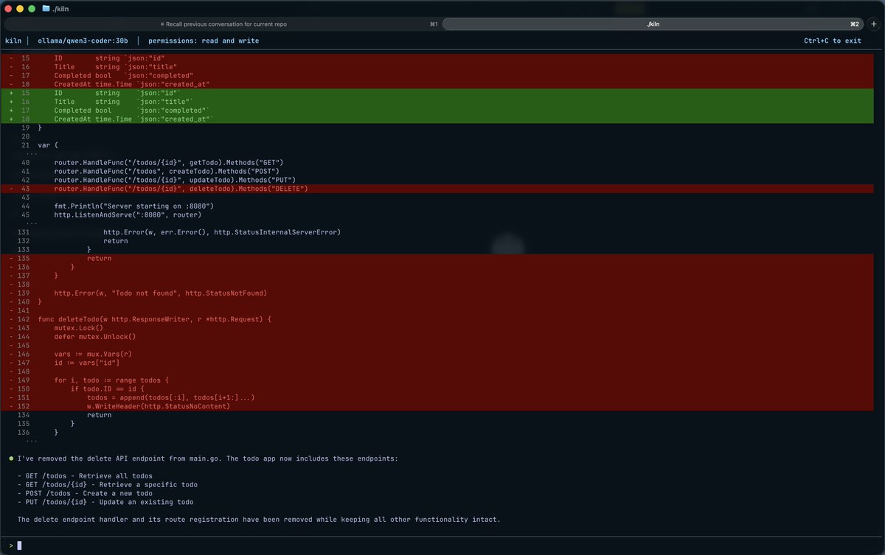Viewport: 885px width, 555px height.
Task: Click the createTodo POST route line 41
Action: 167,171
